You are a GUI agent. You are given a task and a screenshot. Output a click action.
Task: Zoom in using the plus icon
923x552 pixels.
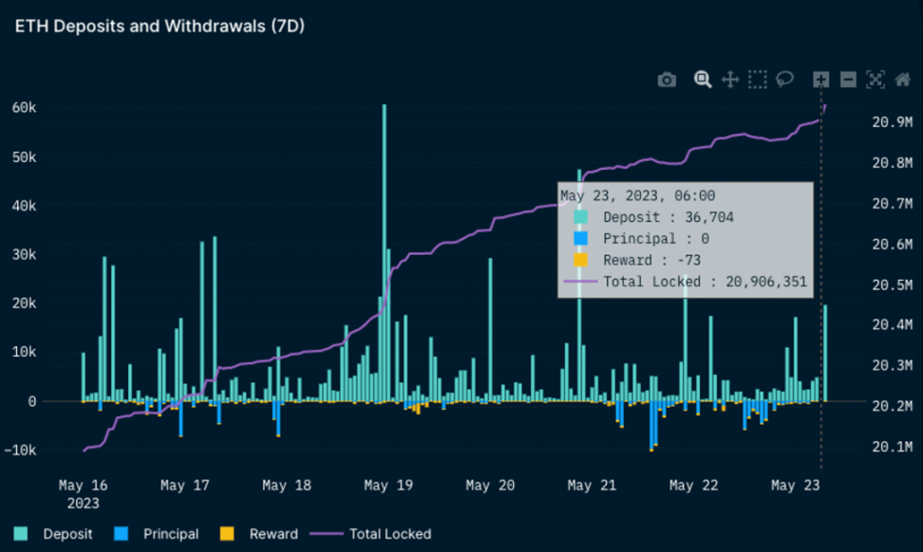[x=821, y=80]
